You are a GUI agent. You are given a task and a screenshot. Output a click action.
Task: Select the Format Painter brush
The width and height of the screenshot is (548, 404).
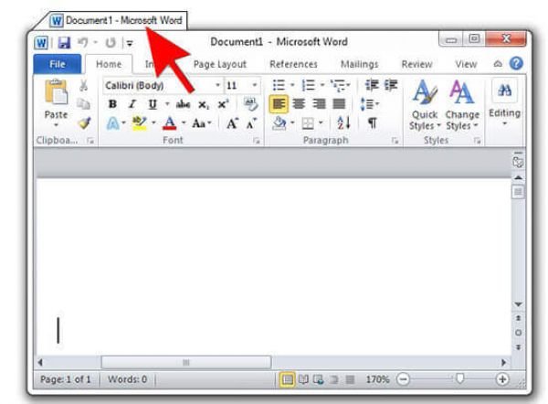pyautogui.click(x=84, y=122)
